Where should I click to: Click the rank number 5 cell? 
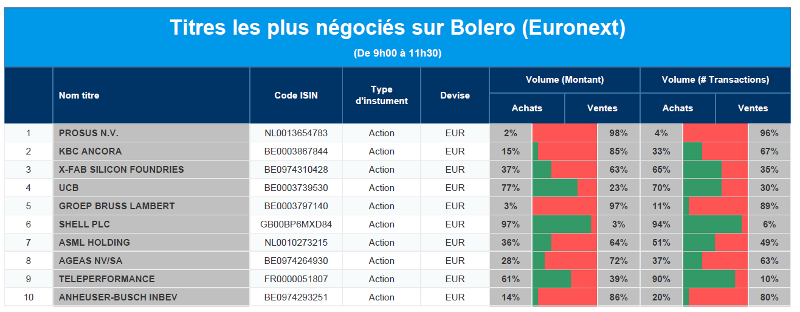pyautogui.click(x=28, y=206)
